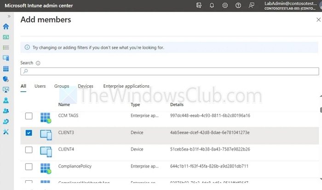Select the CLIENT3 name
This screenshot has width=322, height=190.
click(66, 132)
